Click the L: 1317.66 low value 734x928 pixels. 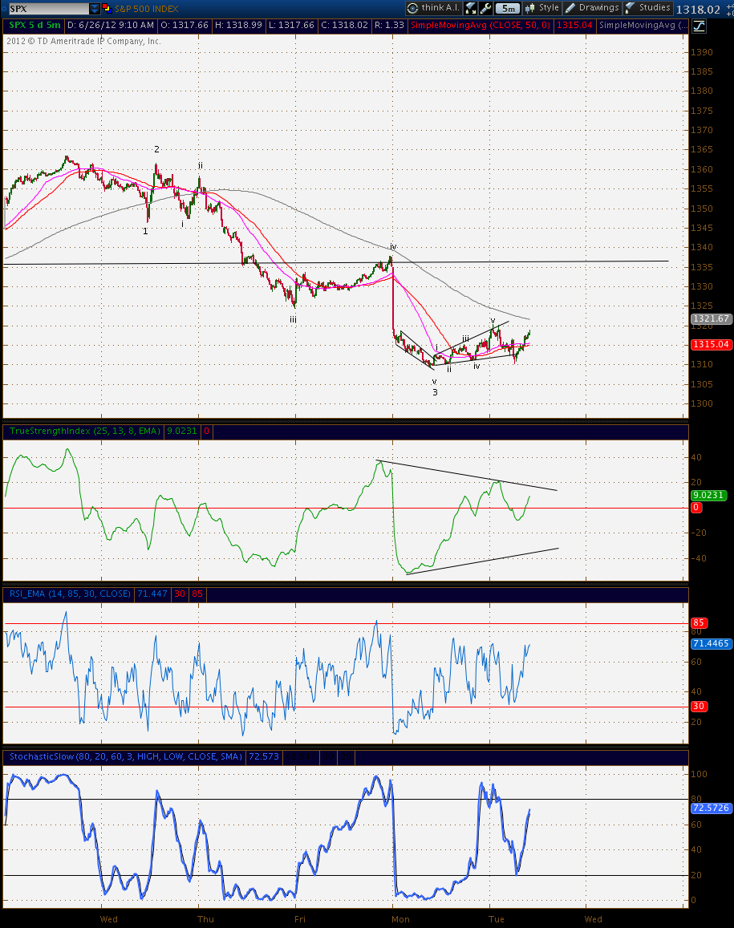pyautogui.click(x=291, y=26)
